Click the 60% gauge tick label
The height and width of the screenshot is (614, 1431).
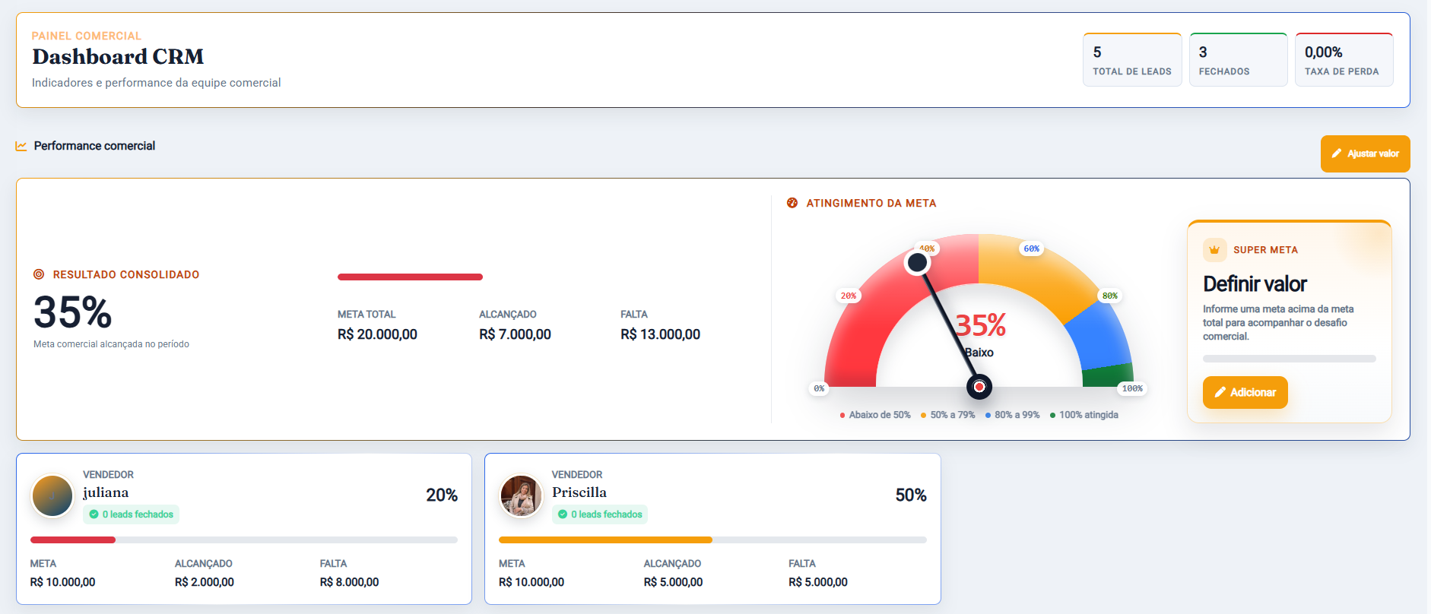click(1031, 248)
